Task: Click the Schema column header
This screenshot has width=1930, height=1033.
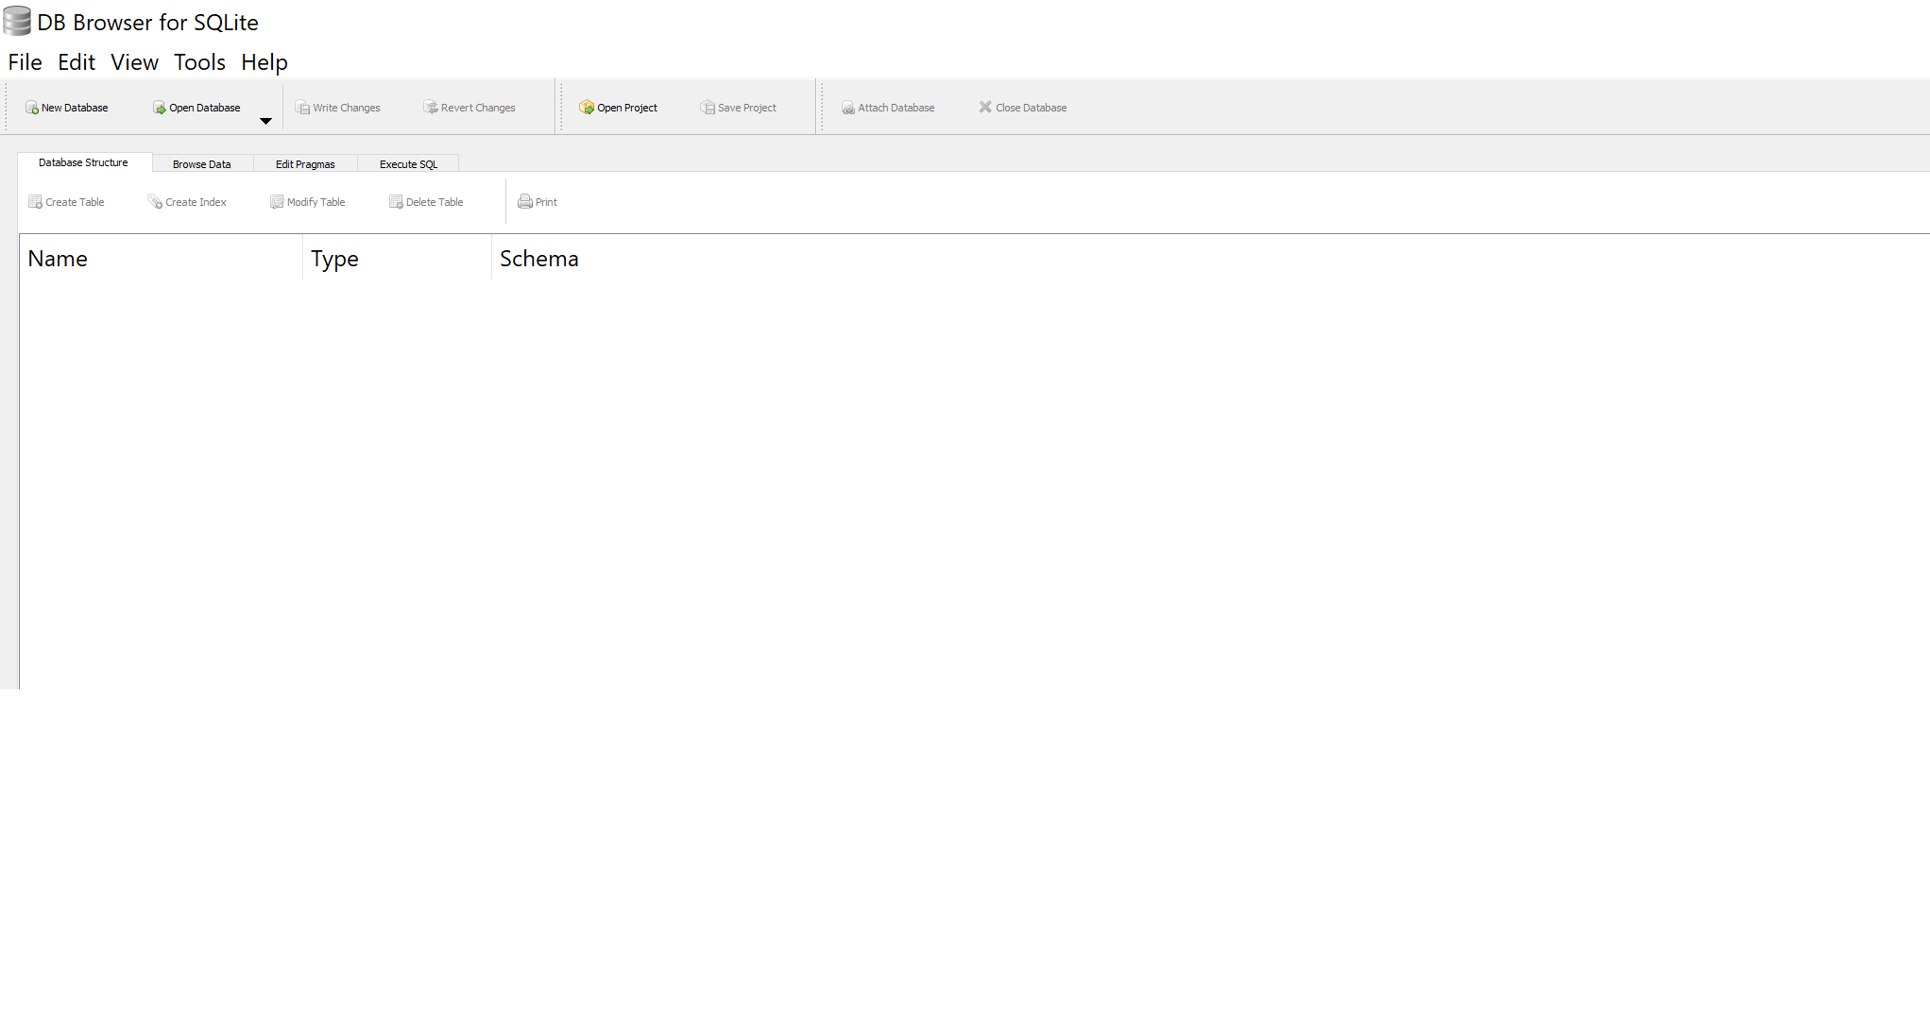Action: tap(1209, 259)
